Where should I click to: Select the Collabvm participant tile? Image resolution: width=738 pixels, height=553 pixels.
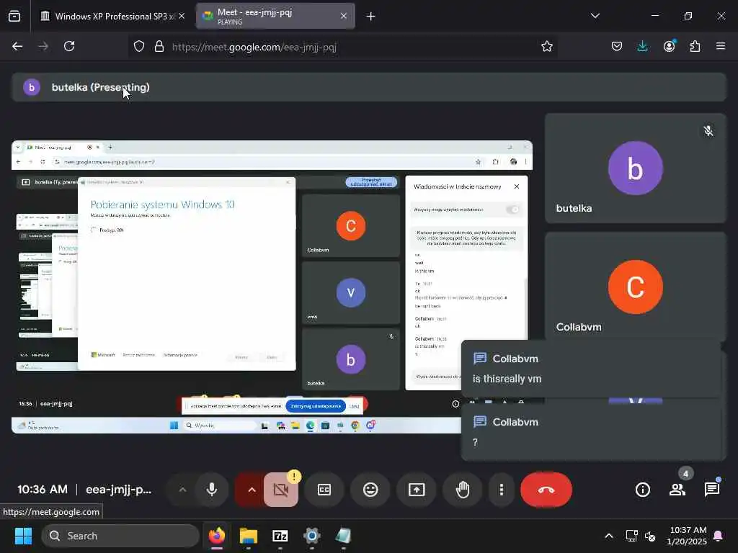[x=636, y=286]
